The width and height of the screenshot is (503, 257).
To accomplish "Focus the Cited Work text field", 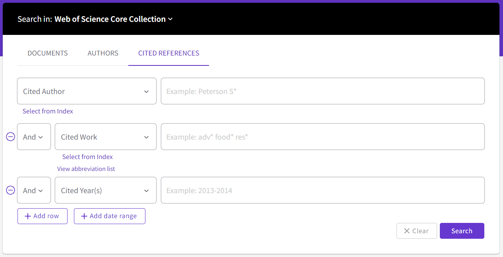I will 323,137.
